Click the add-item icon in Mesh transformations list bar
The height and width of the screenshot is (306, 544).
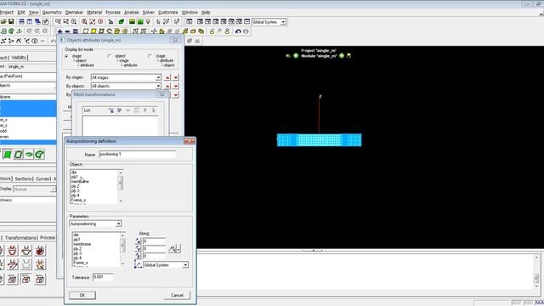point(111,110)
